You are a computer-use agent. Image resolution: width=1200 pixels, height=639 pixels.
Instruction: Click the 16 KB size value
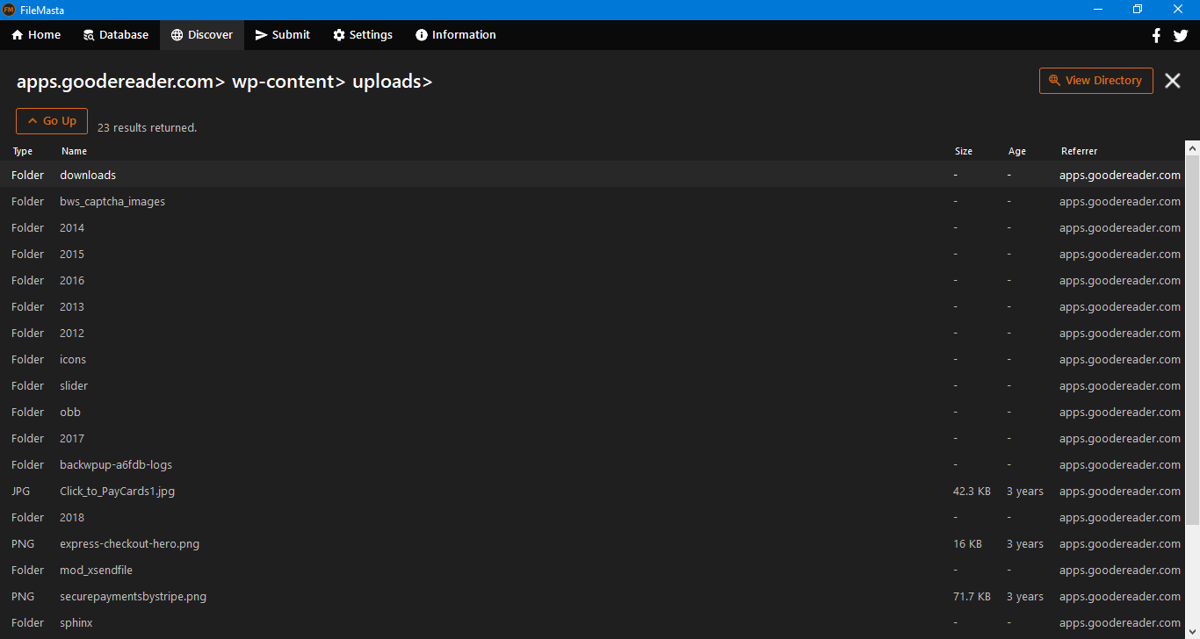point(967,544)
